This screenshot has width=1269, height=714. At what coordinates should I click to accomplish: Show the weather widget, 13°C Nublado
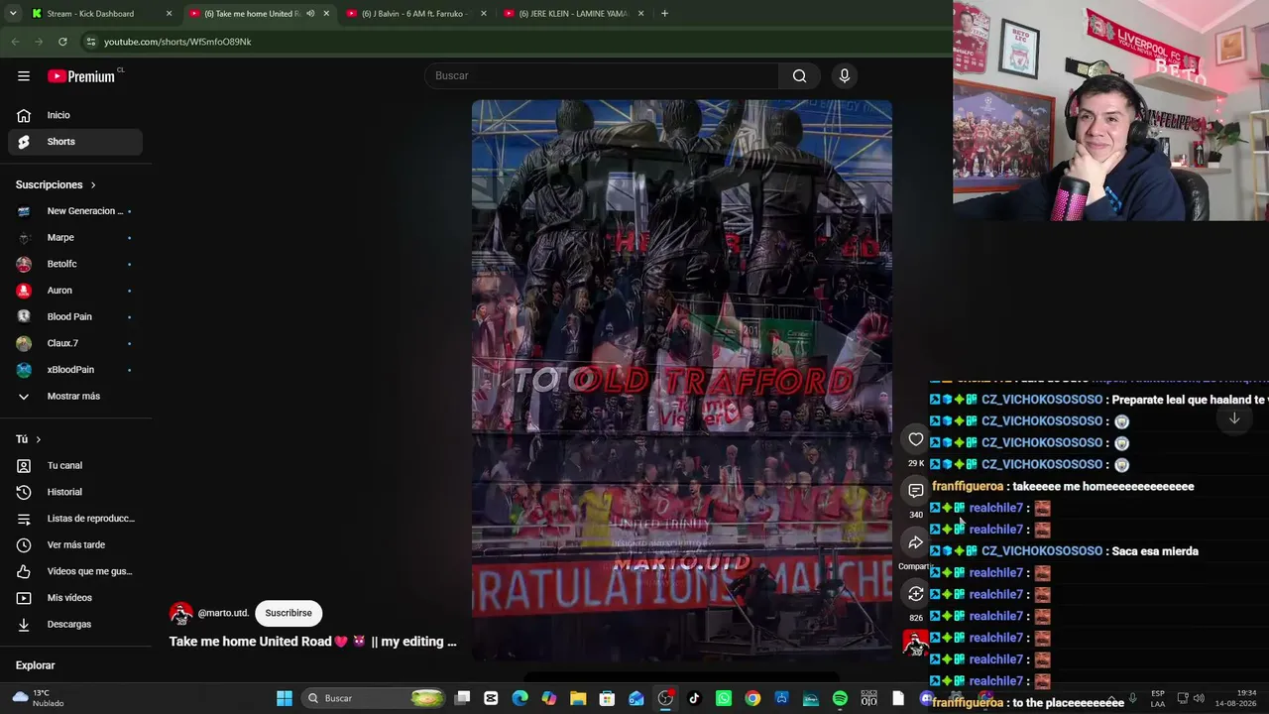(38, 698)
